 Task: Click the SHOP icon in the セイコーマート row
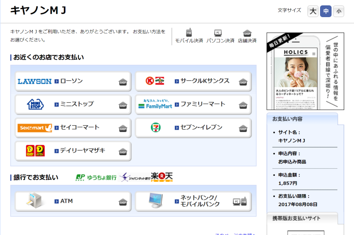pyautogui.click(x=123, y=128)
